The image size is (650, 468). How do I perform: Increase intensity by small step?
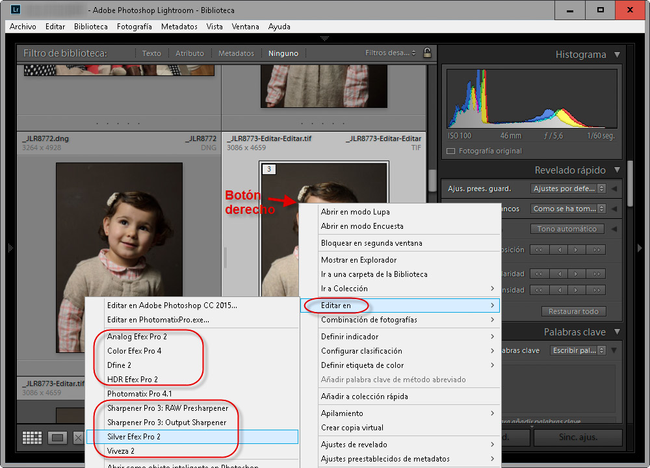click(x=576, y=290)
